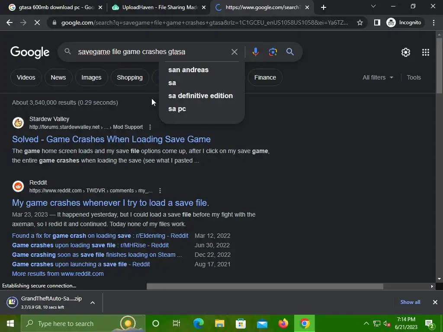Close the gtasa 600mb download tab
Viewport: 443px width, 332px height.
[x=100, y=7]
